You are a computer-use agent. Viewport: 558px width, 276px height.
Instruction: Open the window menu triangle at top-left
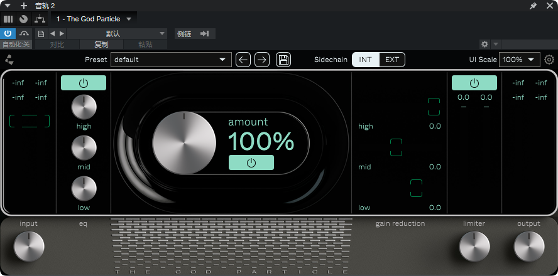(x=8, y=6)
